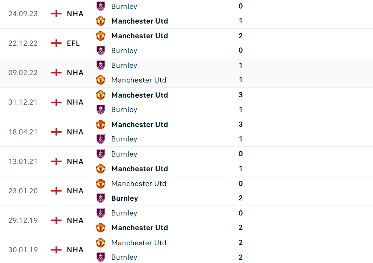Click England flag beside EFL label
This screenshot has height=263, width=373.
56,43
